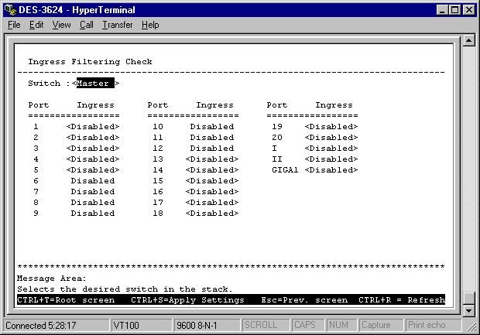Toggle Ingress setting for Port 18

tap(212, 213)
